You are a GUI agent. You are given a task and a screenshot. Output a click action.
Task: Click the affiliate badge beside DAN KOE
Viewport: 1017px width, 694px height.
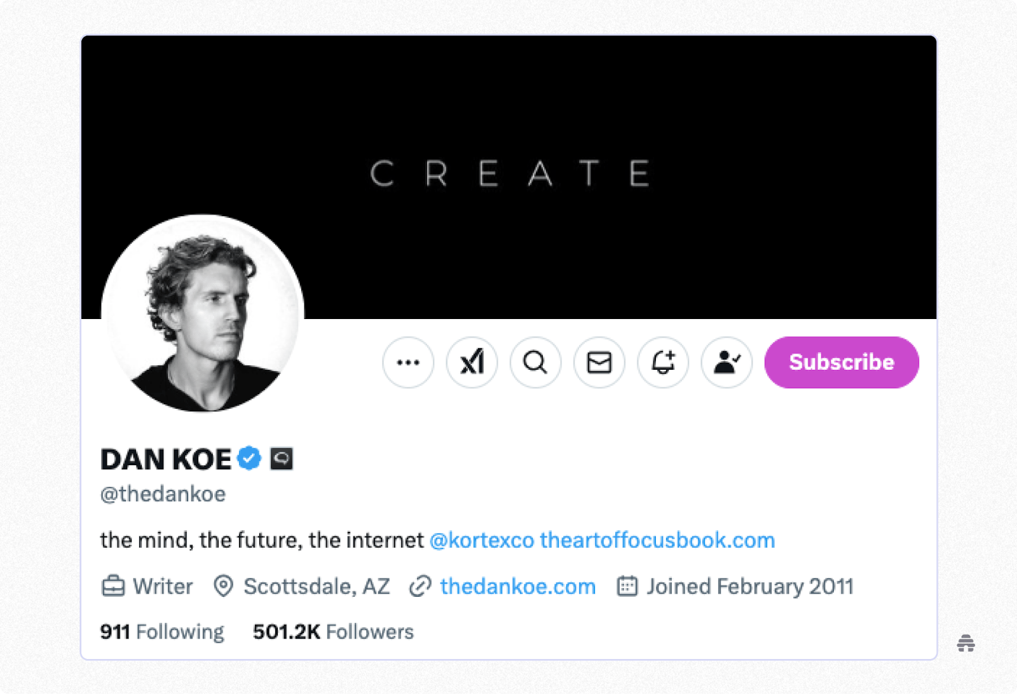(x=282, y=458)
